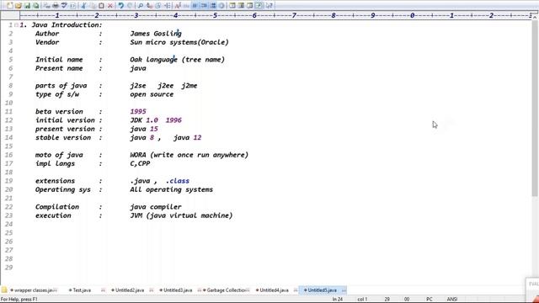Click 'JVM (java virtual machine)' text
Viewport: 539px width, 303px height.
click(181, 215)
